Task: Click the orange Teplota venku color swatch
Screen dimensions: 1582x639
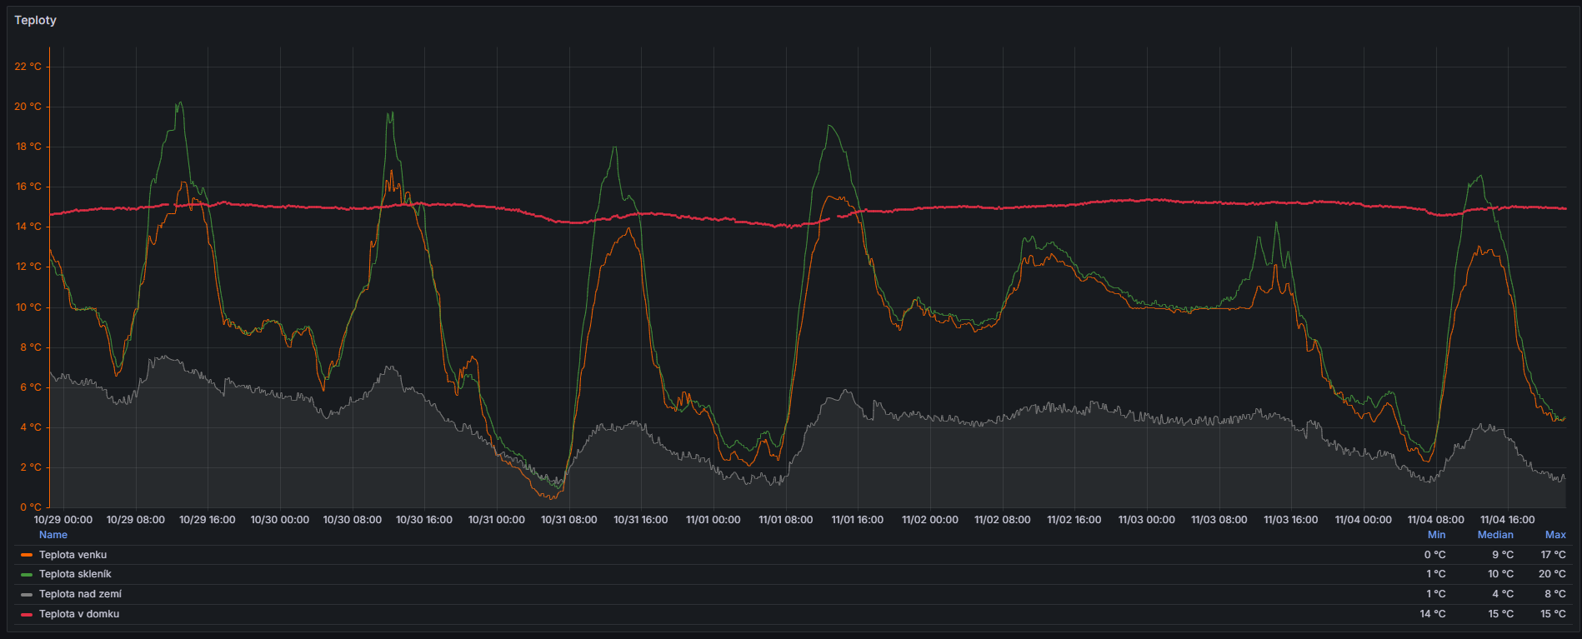Action: point(27,555)
